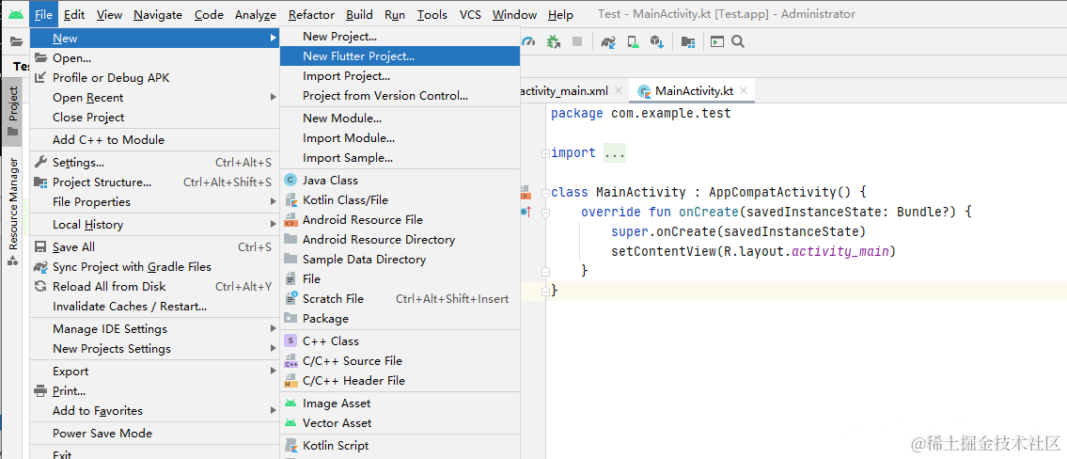The height and width of the screenshot is (459, 1067).
Task: Click the Kotlin file icon on MainActivity.kt tab
Action: pos(643,90)
